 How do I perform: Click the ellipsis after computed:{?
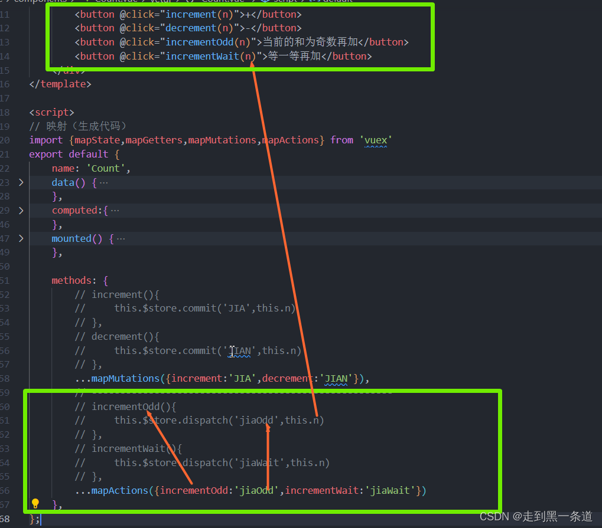pyautogui.click(x=115, y=211)
